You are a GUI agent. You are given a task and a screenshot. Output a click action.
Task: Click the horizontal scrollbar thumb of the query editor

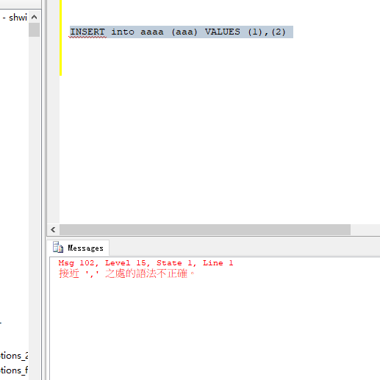(205, 229)
